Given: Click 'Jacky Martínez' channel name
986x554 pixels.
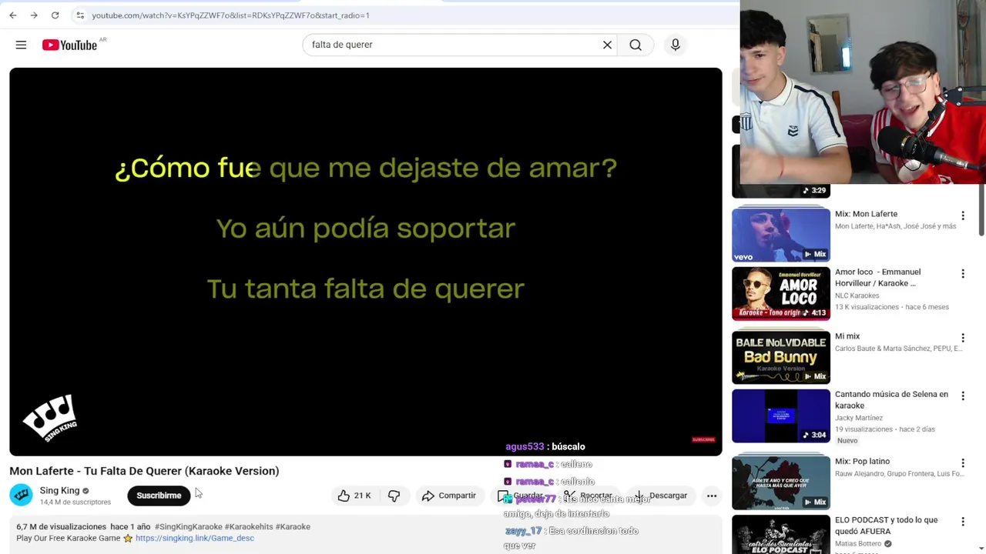Looking at the screenshot, I should coord(858,418).
